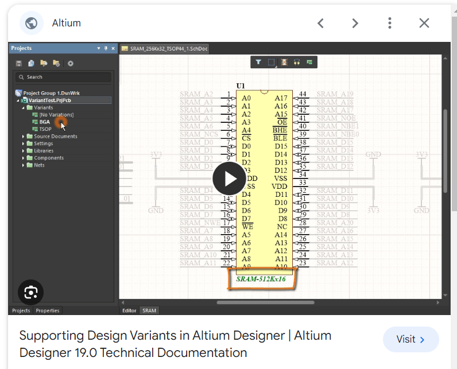The width and height of the screenshot is (457, 369).
Task: Click the Nets folder label
Action: click(x=39, y=165)
